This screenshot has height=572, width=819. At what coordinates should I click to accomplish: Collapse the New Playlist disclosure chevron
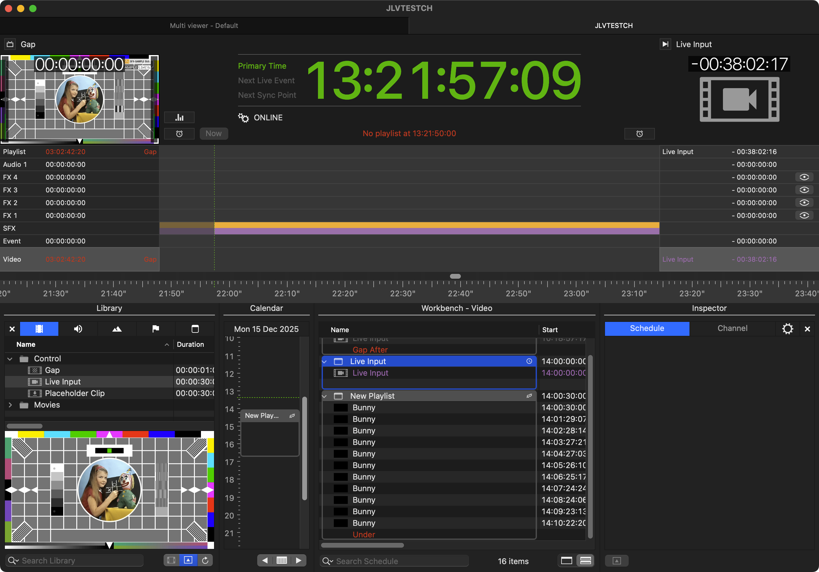pyautogui.click(x=325, y=396)
